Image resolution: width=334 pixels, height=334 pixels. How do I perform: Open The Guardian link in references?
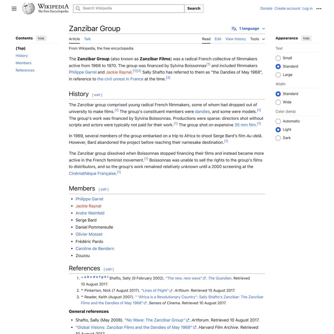220,278
